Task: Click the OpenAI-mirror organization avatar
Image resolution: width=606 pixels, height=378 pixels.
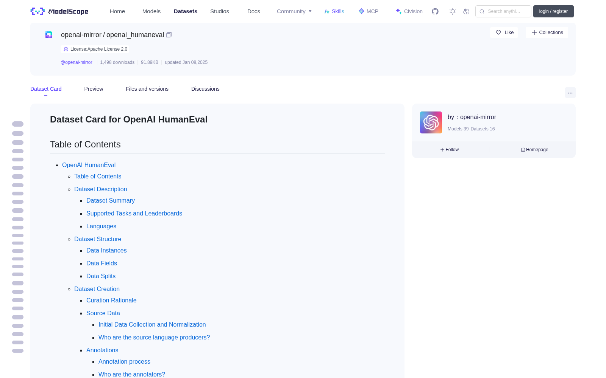Action: pos(431,122)
